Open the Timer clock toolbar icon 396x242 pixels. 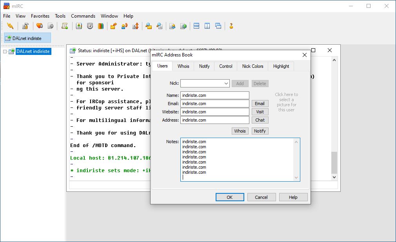(90, 26)
